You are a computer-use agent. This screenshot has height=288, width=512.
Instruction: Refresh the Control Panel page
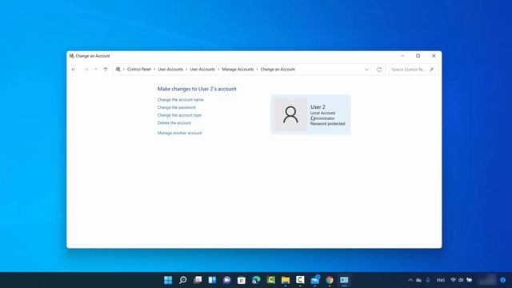[x=379, y=70]
